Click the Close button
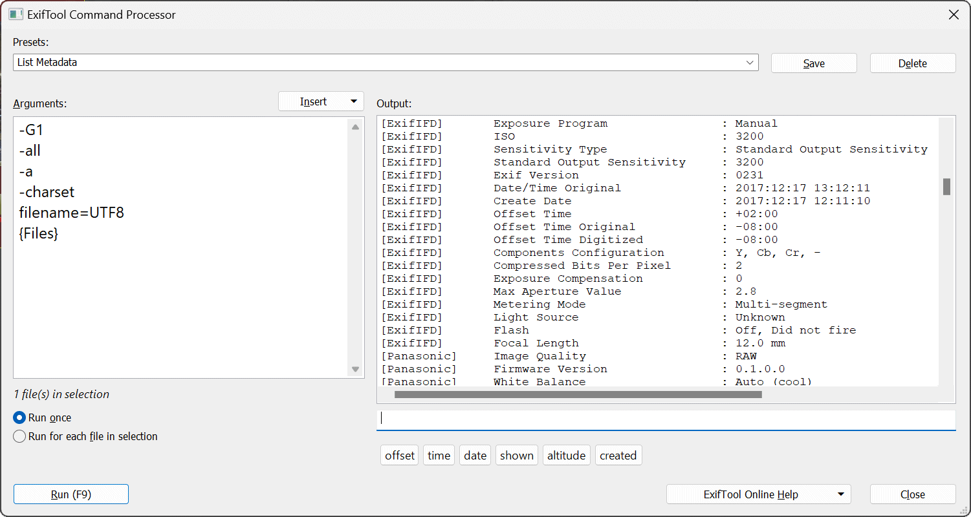971x517 pixels. [913, 494]
